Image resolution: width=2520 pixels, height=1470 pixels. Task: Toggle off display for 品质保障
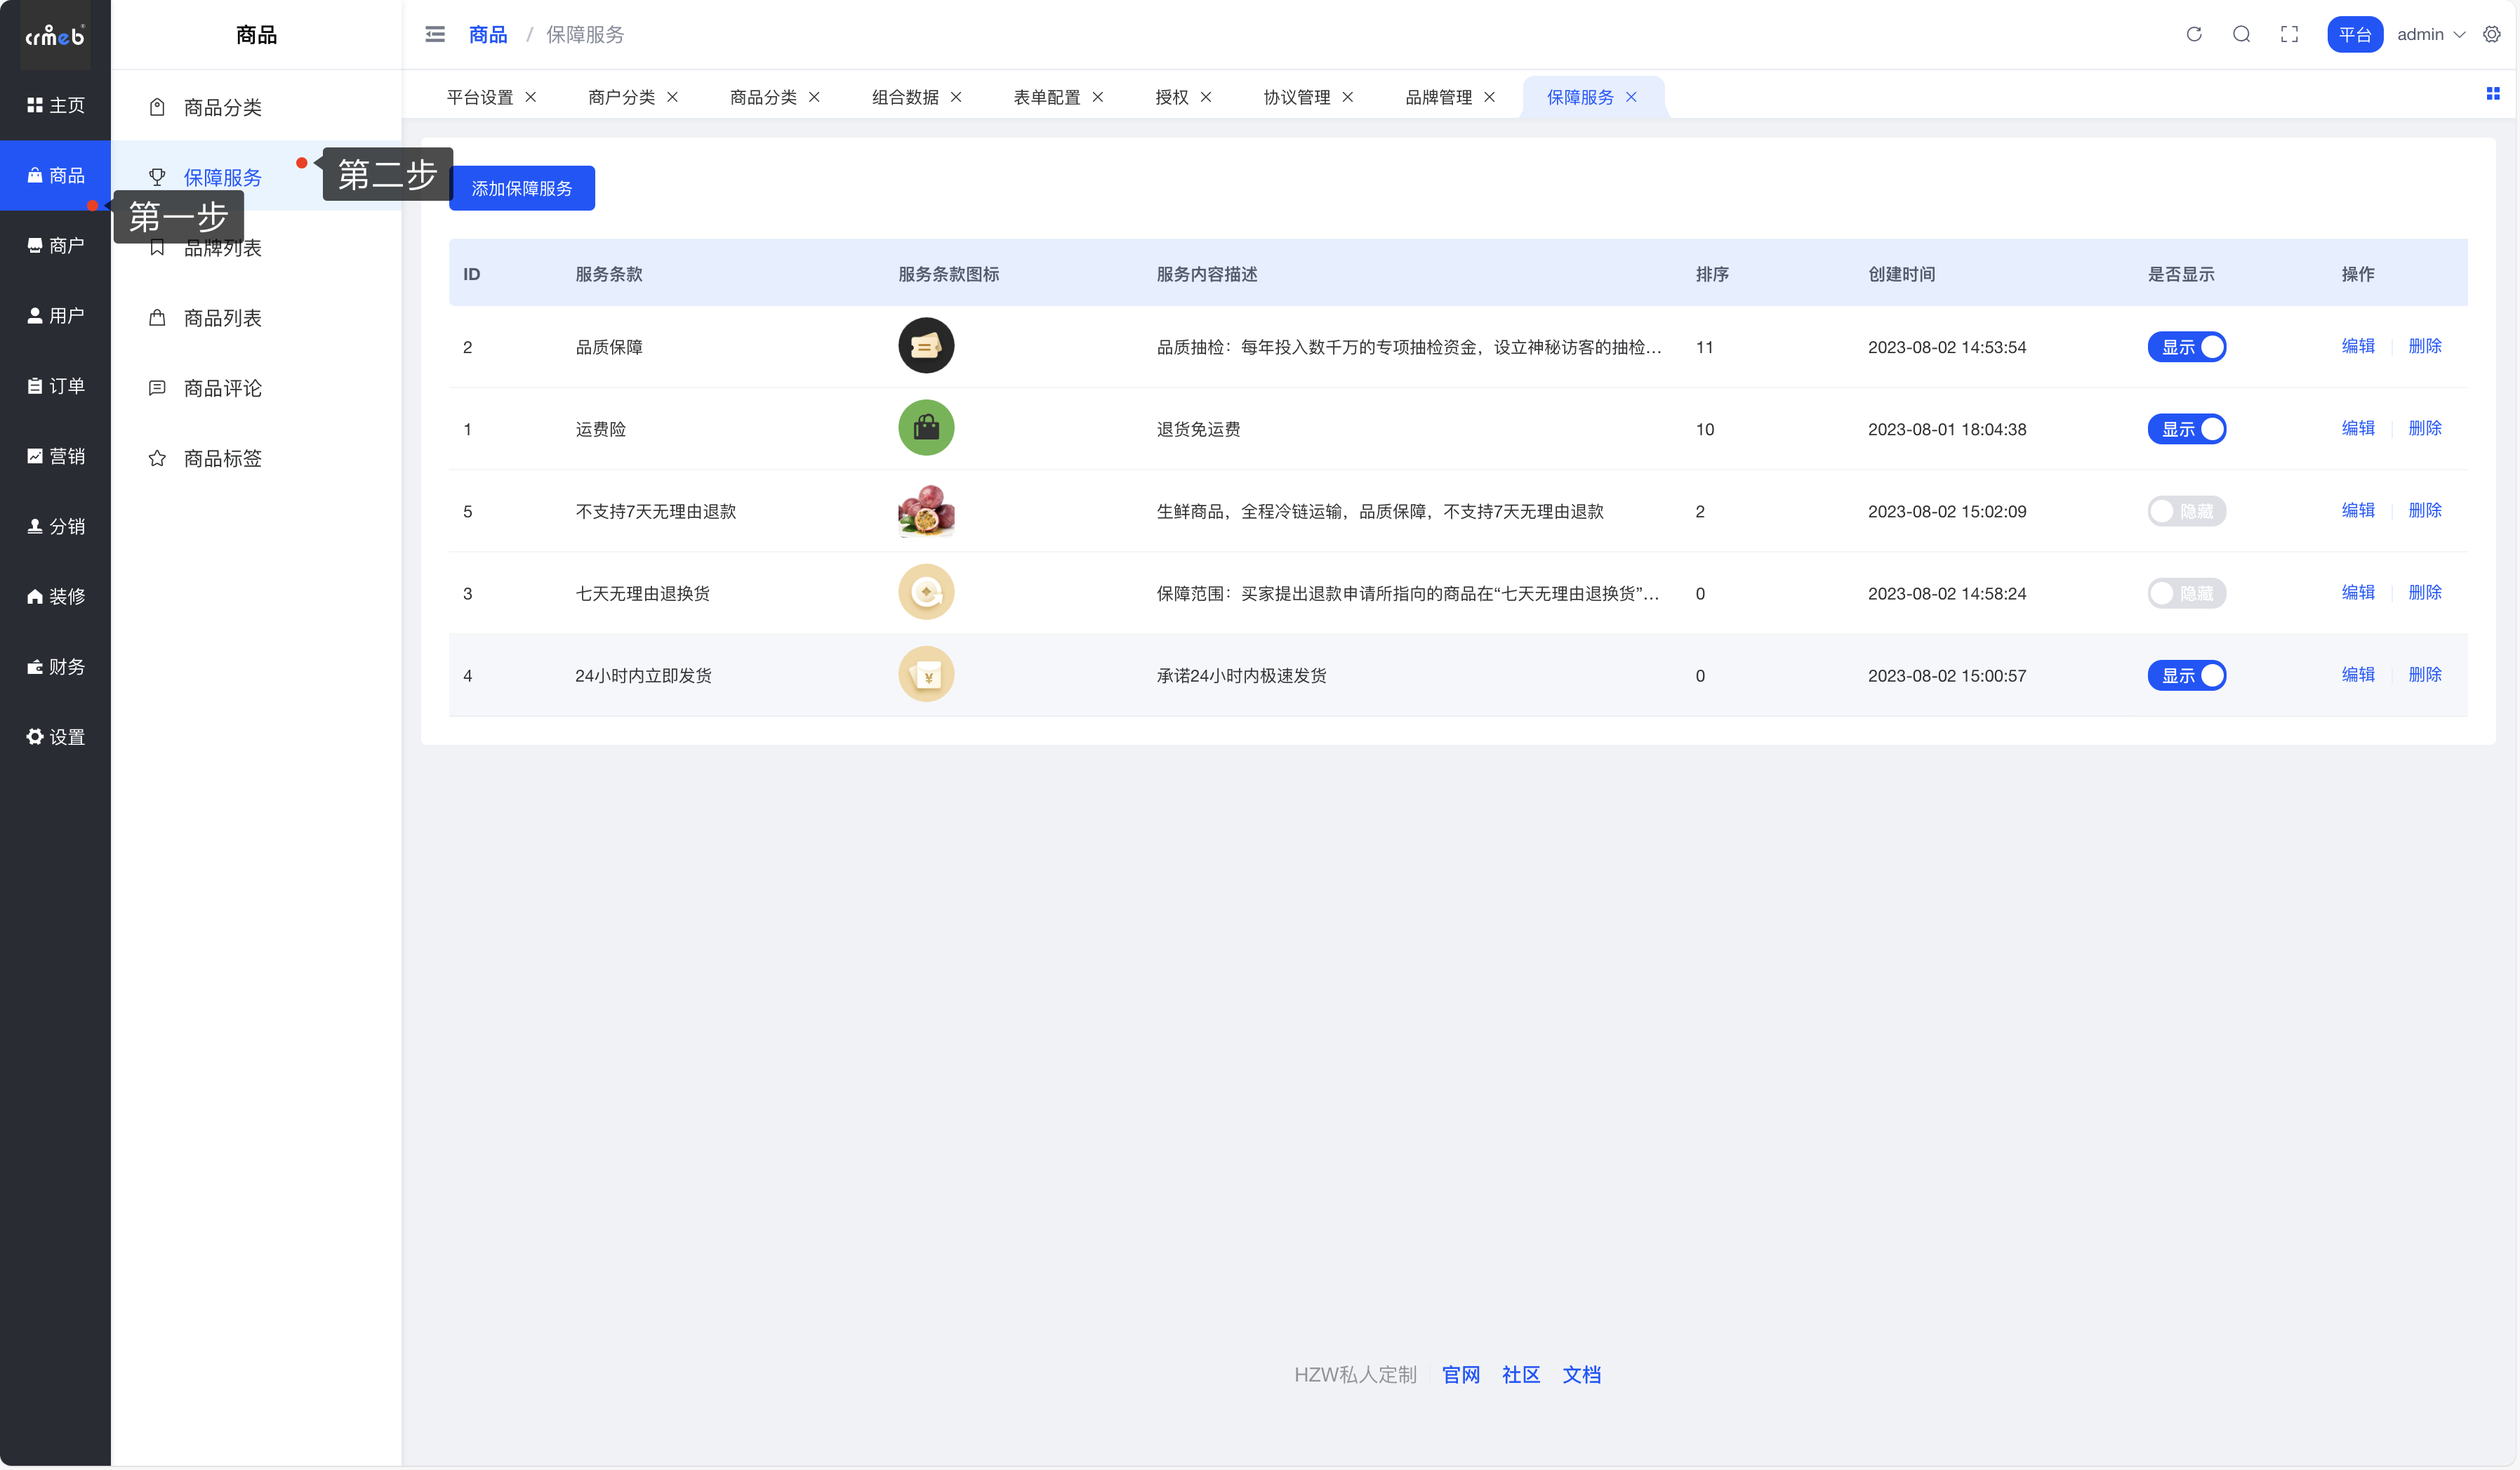pos(2186,347)
